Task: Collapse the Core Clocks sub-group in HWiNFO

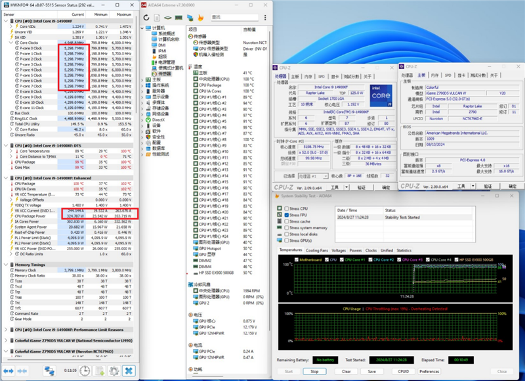Action: [11, 43]
